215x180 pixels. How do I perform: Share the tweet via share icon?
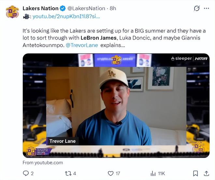tap(206, 173)
